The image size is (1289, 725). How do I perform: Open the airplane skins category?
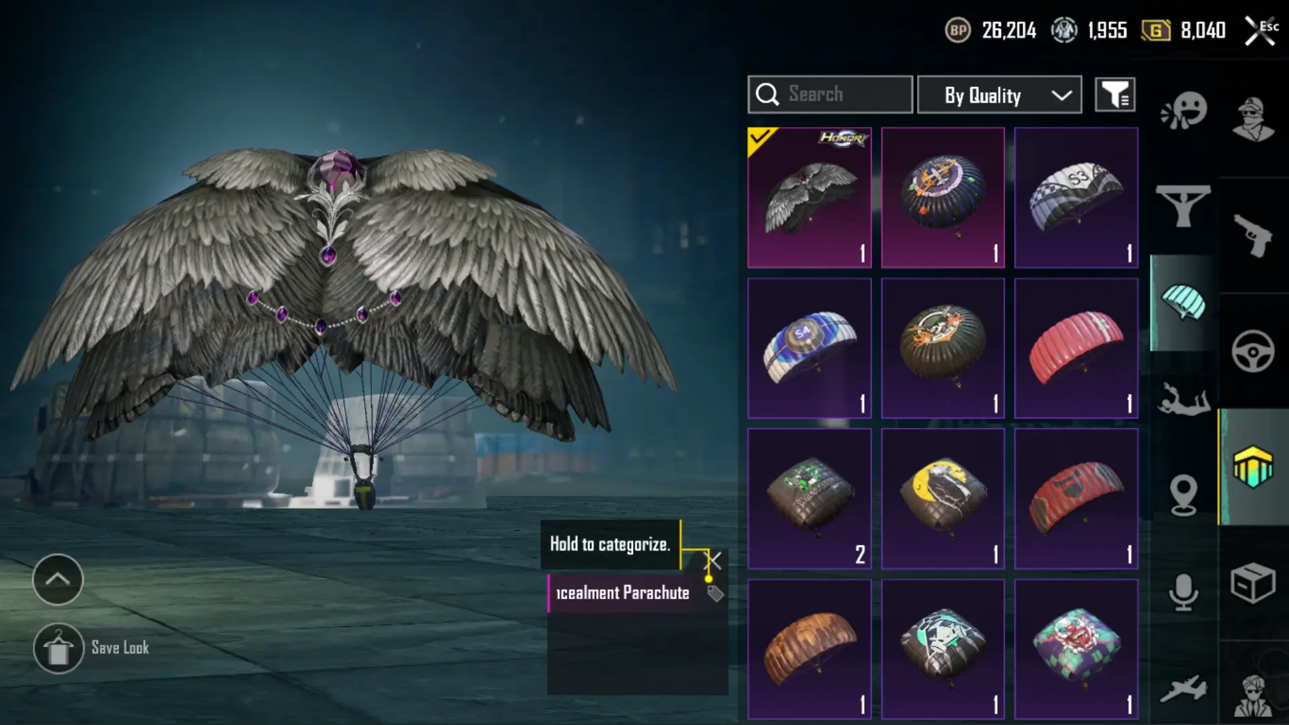[1183, 689]
